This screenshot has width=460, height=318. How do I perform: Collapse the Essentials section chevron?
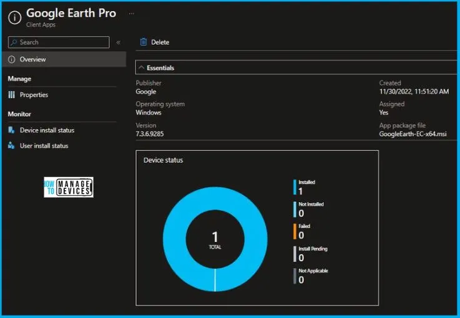[x=142, y=68]
